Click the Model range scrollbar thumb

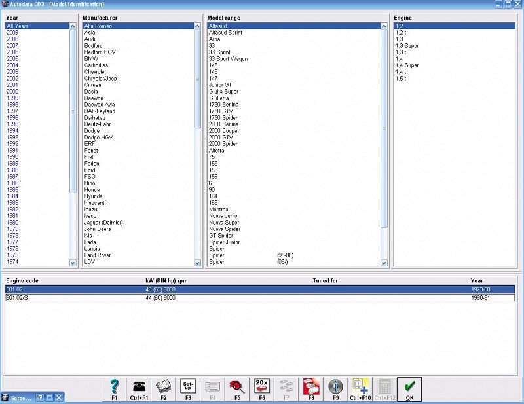click(x=384, y=128)
